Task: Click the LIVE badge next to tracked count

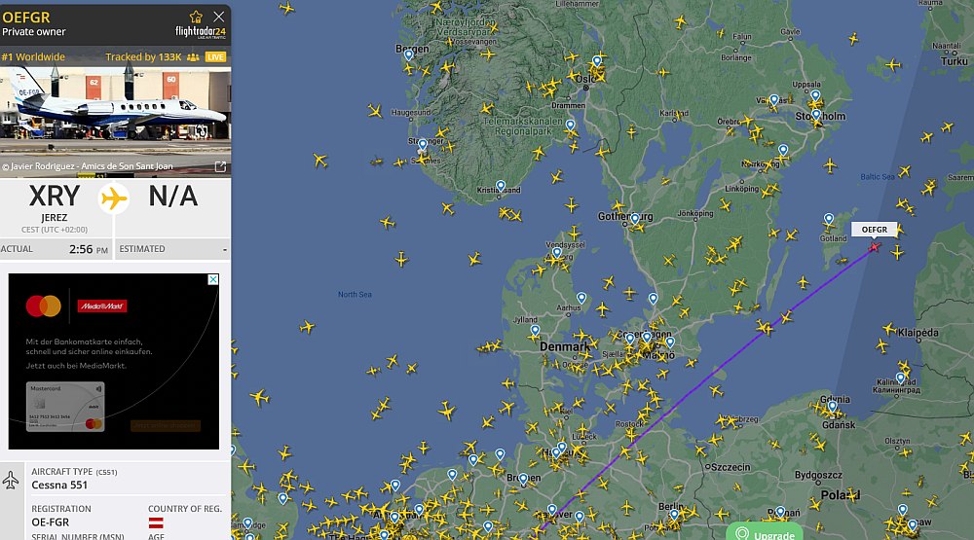Action: click(215, 57)
